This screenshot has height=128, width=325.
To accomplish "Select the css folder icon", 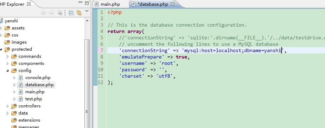I will (x=7, y=35).
